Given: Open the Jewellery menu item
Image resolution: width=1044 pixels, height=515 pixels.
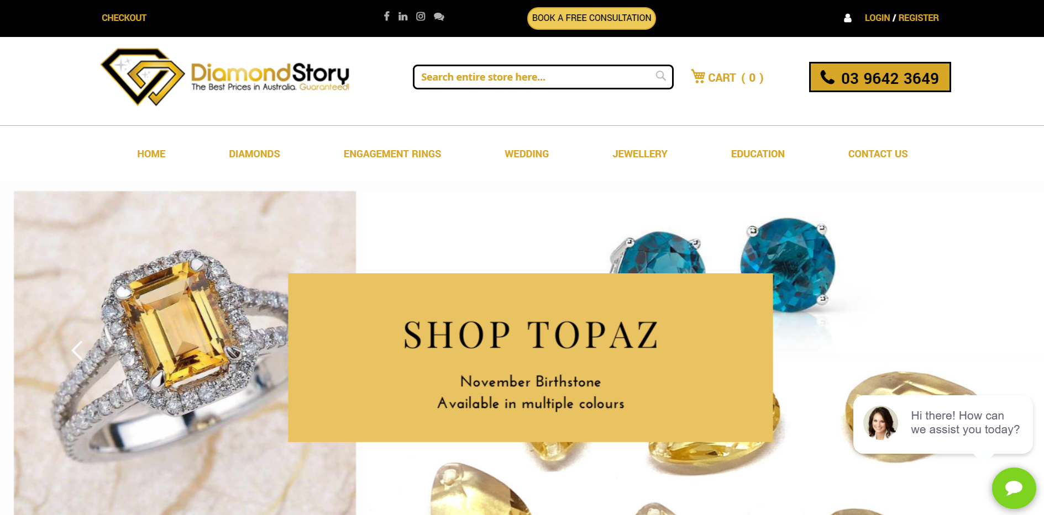Looking at the screenshot, I should click(640, 154).
